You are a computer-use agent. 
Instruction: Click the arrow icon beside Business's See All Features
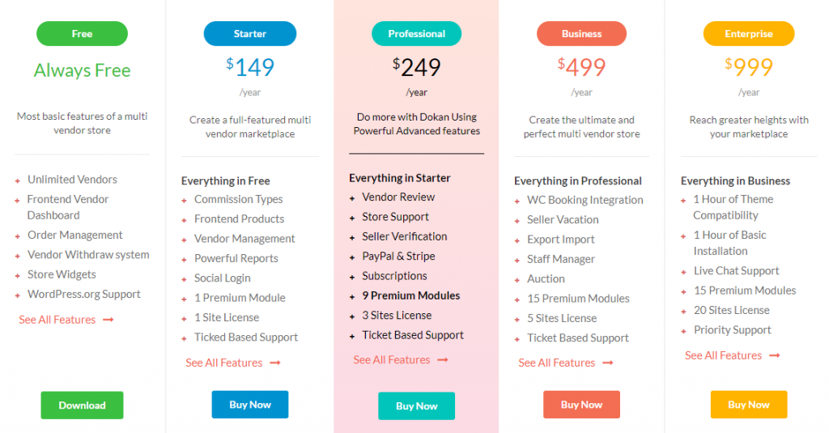[x=608, y=363]
